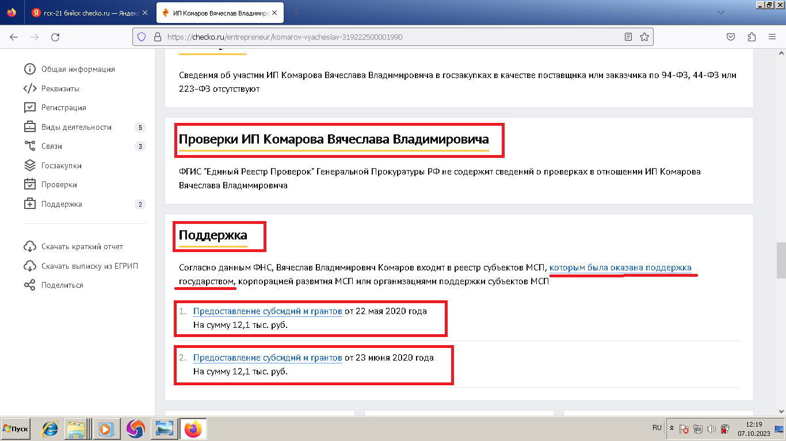Open the tracking protection shield icon
The width and height of the screenshot is (786, 441).
[x=142, y=37]
